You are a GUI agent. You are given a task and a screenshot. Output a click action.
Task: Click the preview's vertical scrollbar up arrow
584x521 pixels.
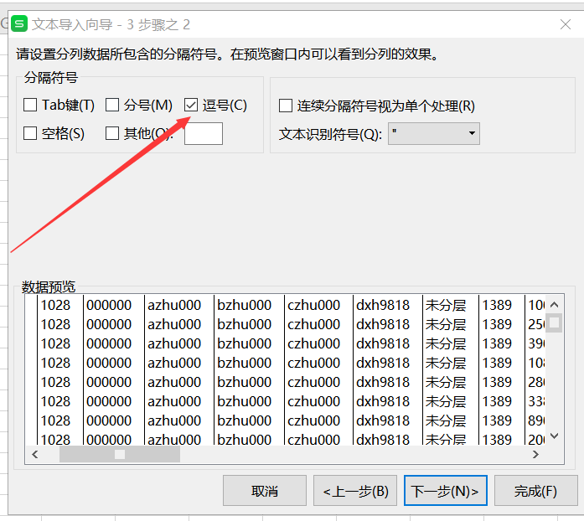coord(554,303)
